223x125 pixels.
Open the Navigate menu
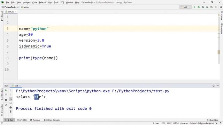pos(26,2)
